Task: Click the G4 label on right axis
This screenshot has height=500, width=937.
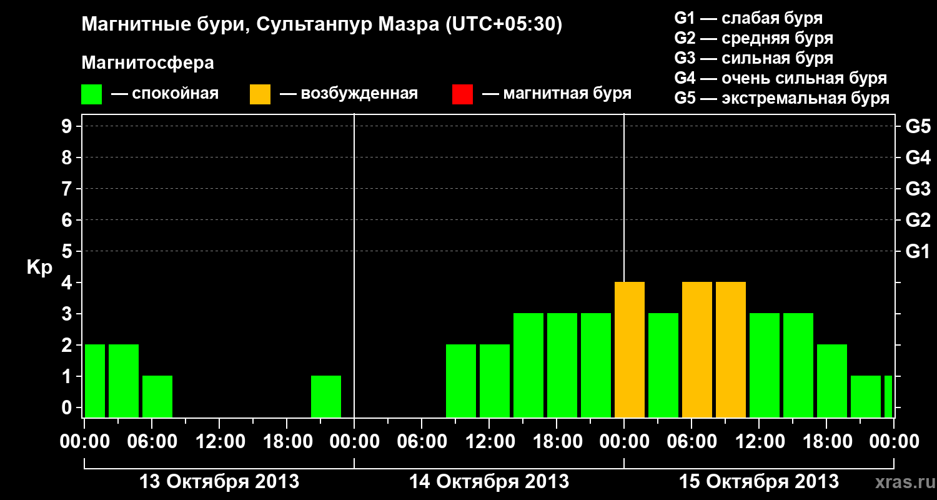Action: tap(918, 158)
